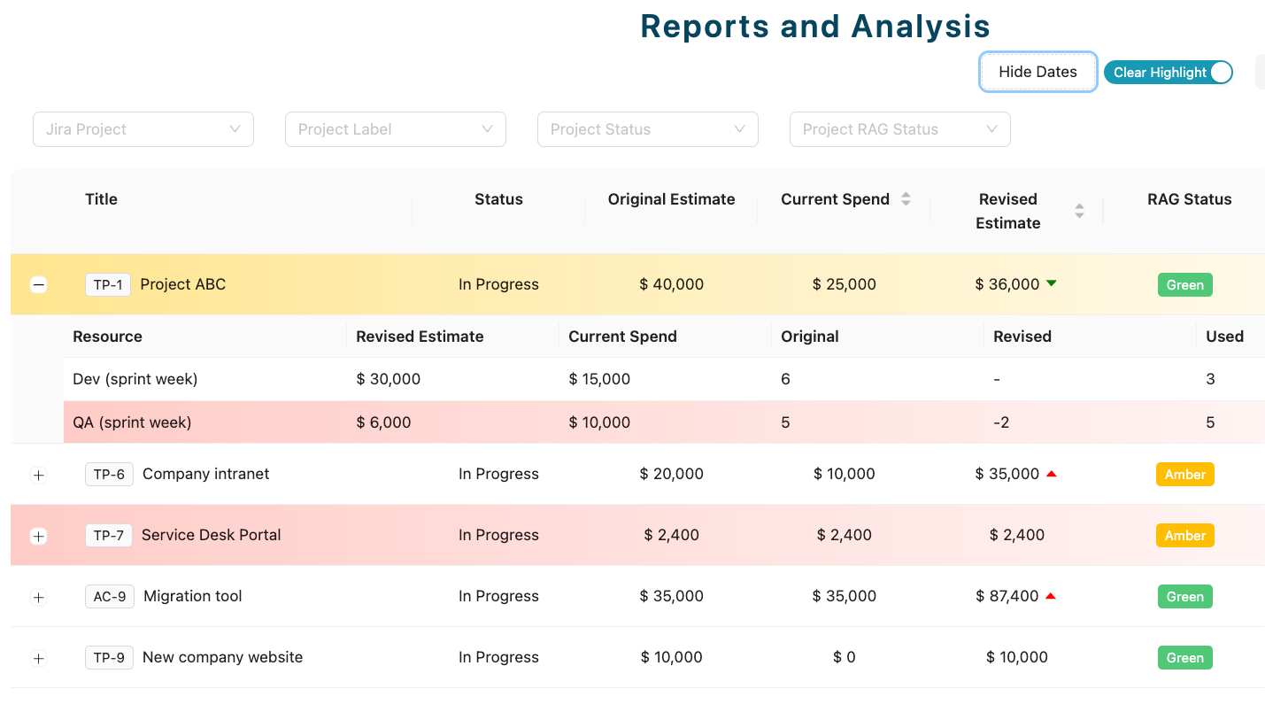Screen dimensions: 1265x720
Task: Open the Project Status dropdown
Action: [647, 129]
